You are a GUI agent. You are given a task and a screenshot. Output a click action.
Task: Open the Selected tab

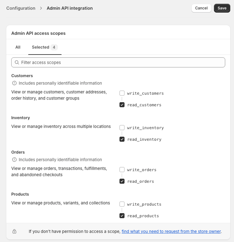(45, 47)
